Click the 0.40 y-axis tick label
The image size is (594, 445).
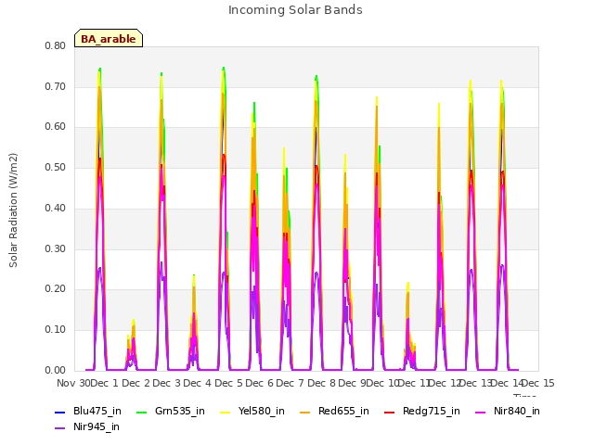pos(56,208)
